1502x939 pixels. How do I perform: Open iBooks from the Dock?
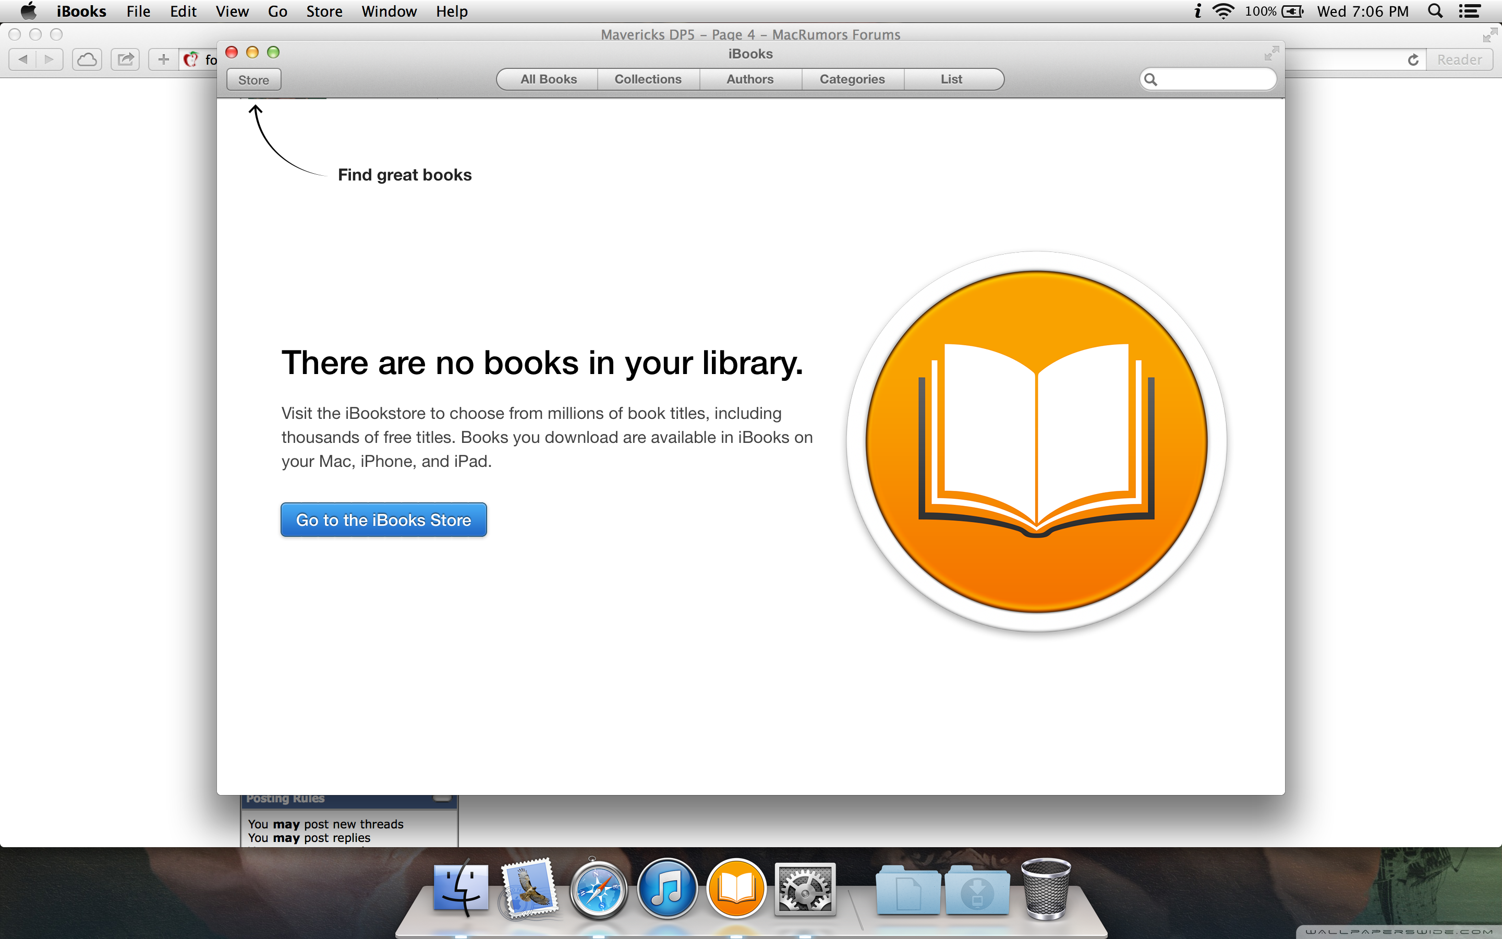click(736, 889)
